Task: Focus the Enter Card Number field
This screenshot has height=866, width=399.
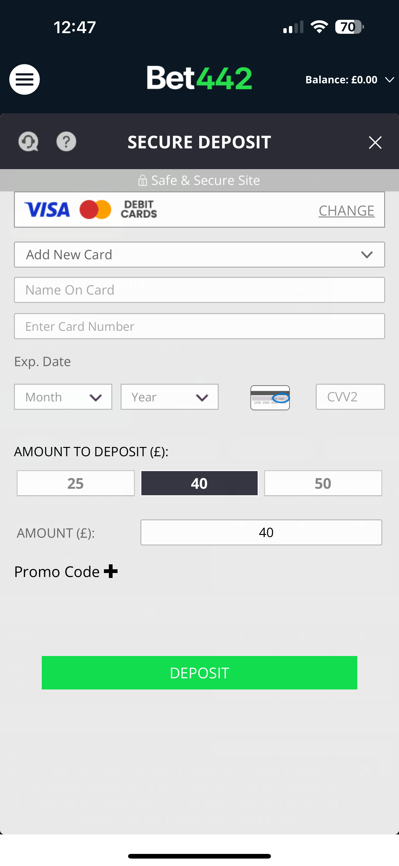Action: click(x=199, y=326)
